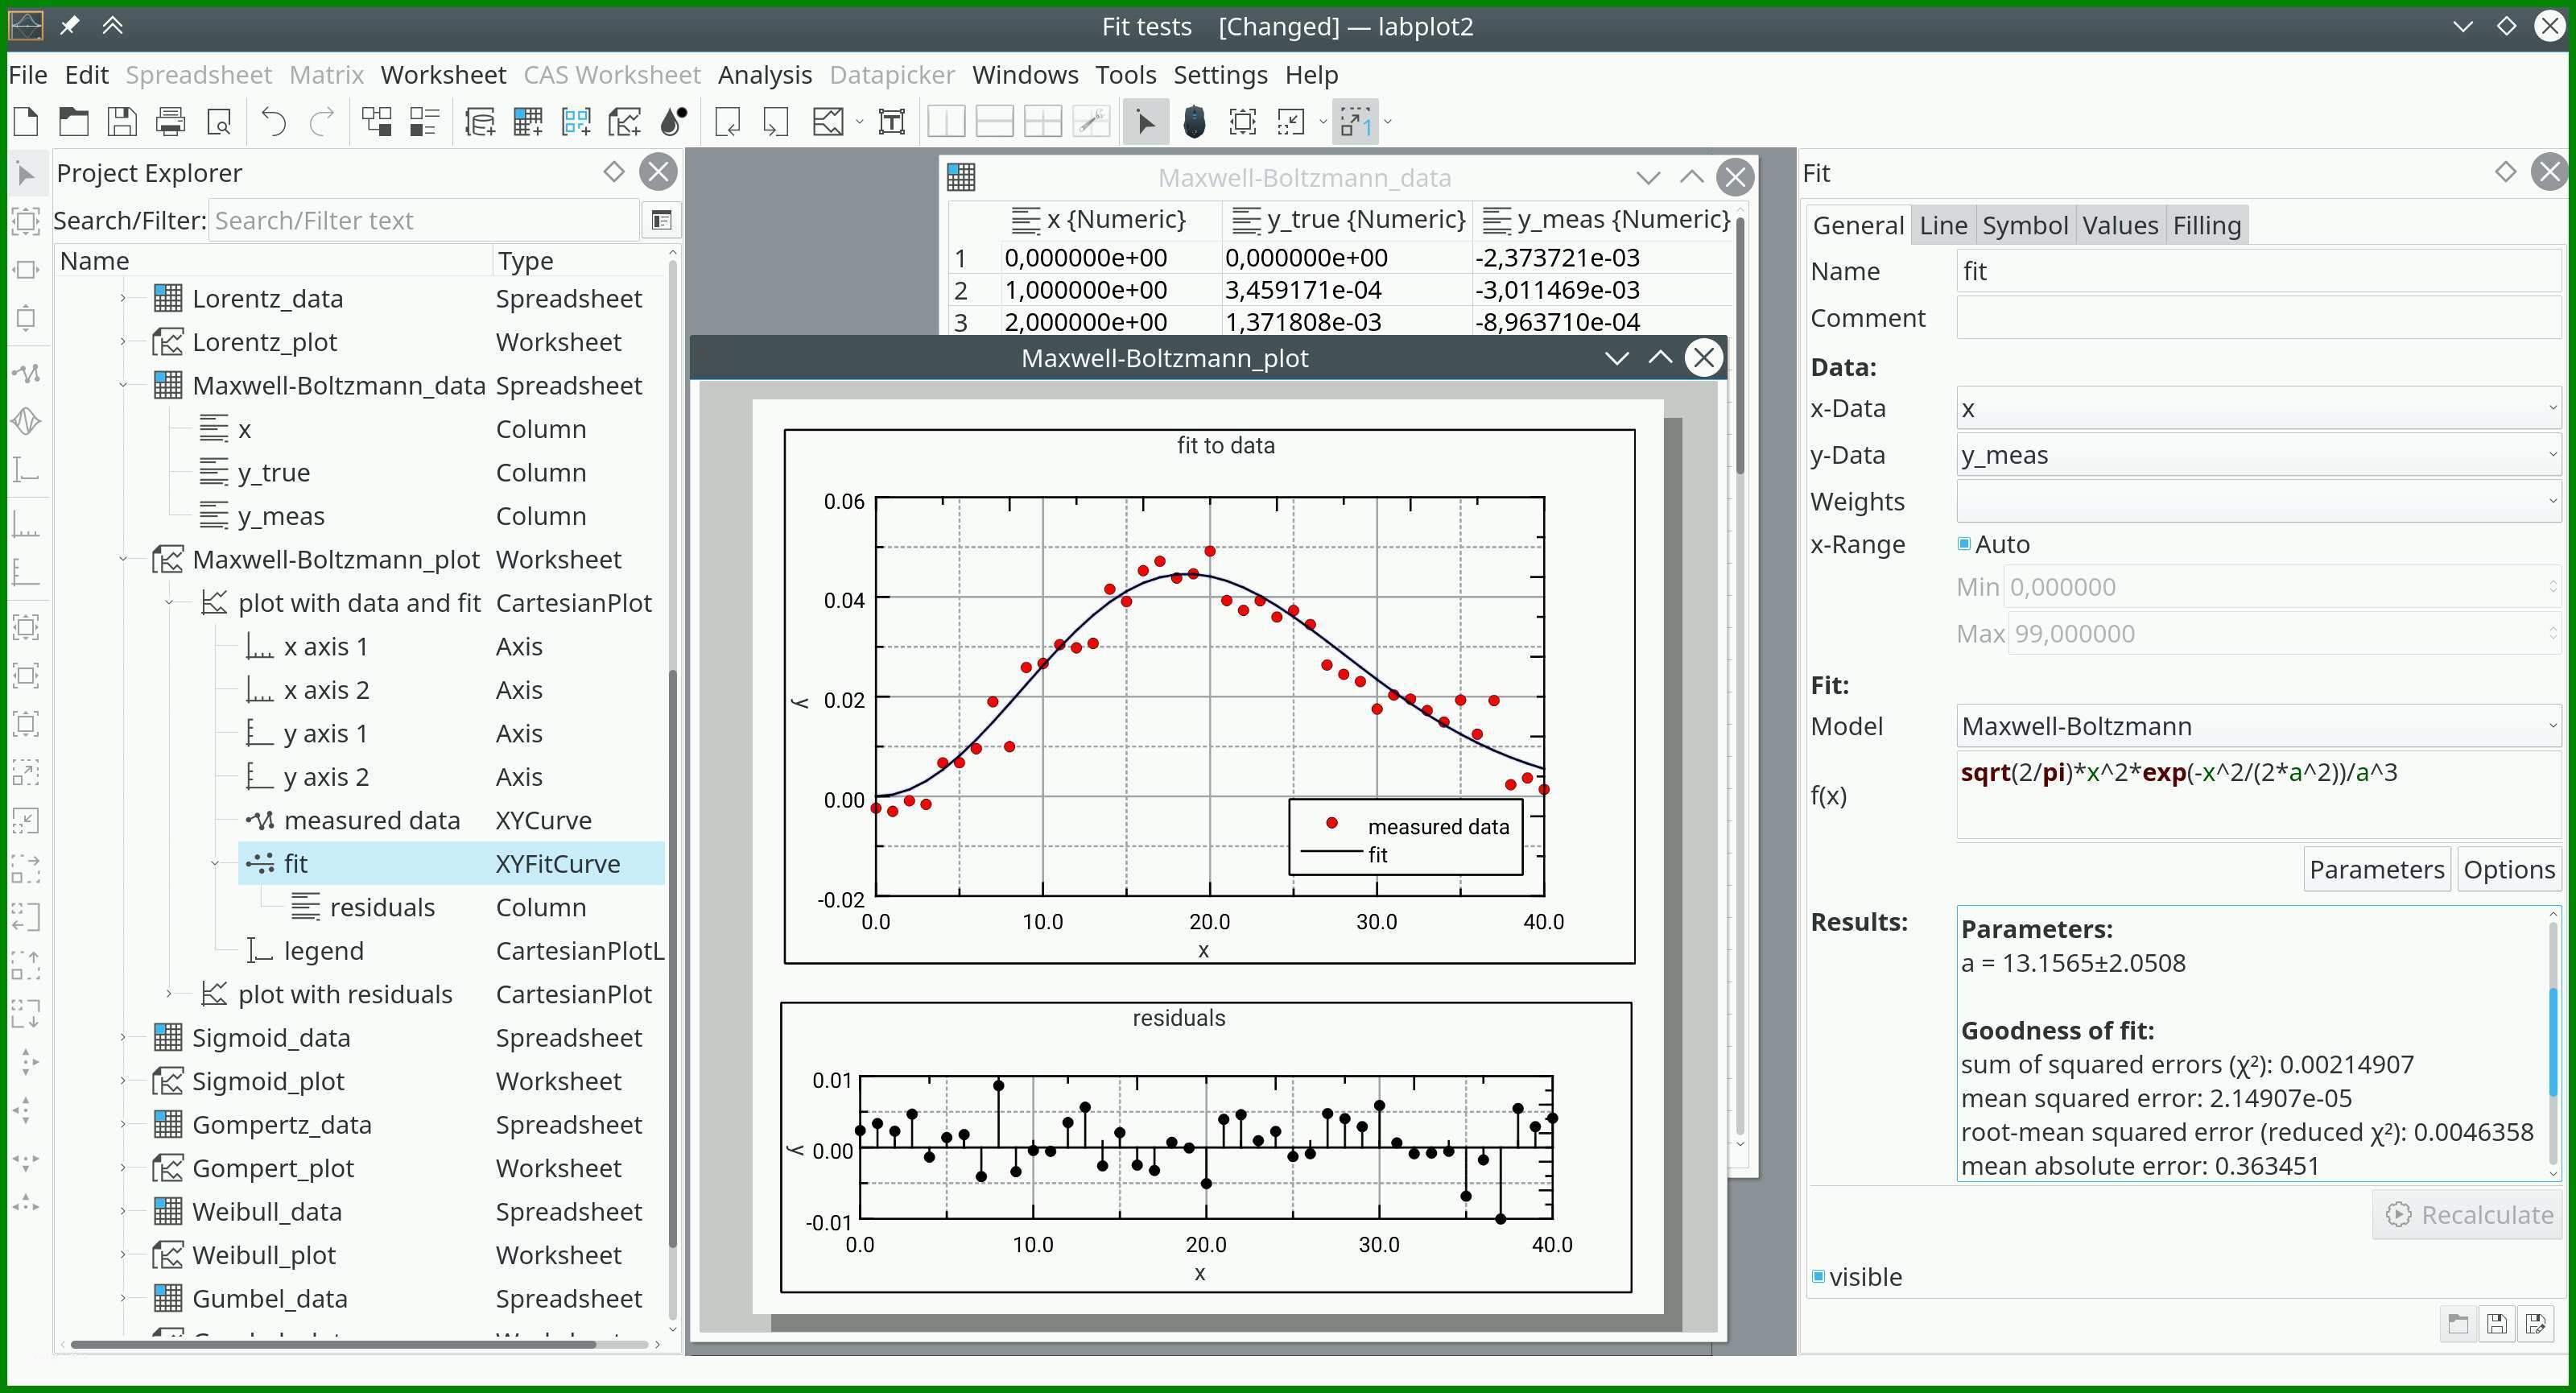Click the Recalculate button

point(2468,1214)
